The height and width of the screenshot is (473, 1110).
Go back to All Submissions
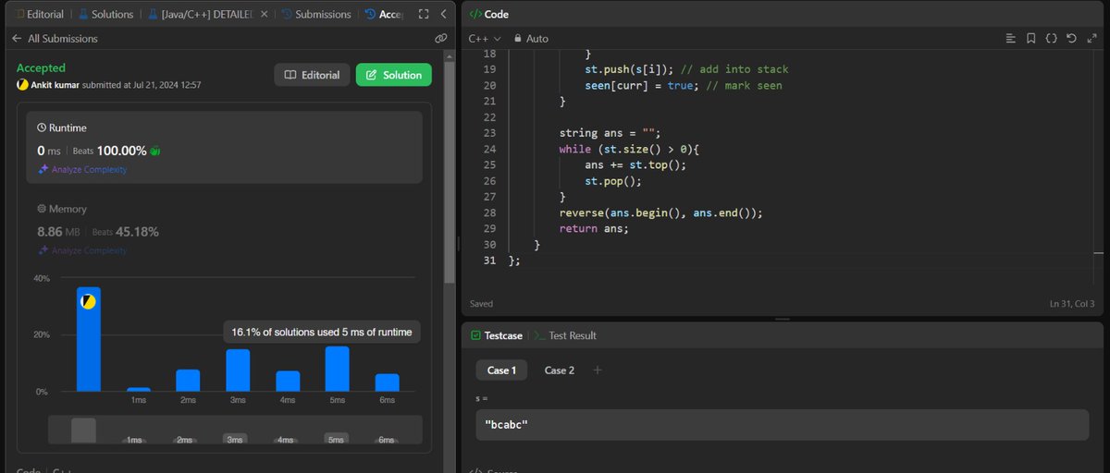point(55,39)
